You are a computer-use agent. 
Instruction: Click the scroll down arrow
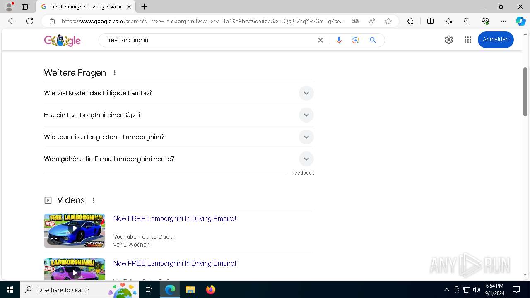[525, 275]
